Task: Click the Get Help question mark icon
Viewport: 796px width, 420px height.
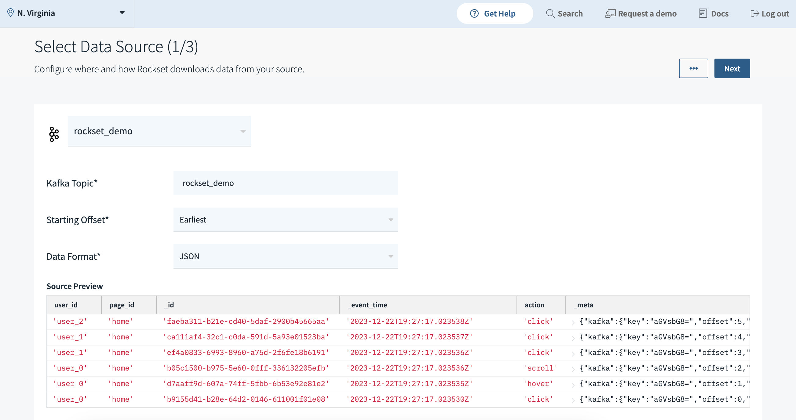Action: tap(474, 14)
